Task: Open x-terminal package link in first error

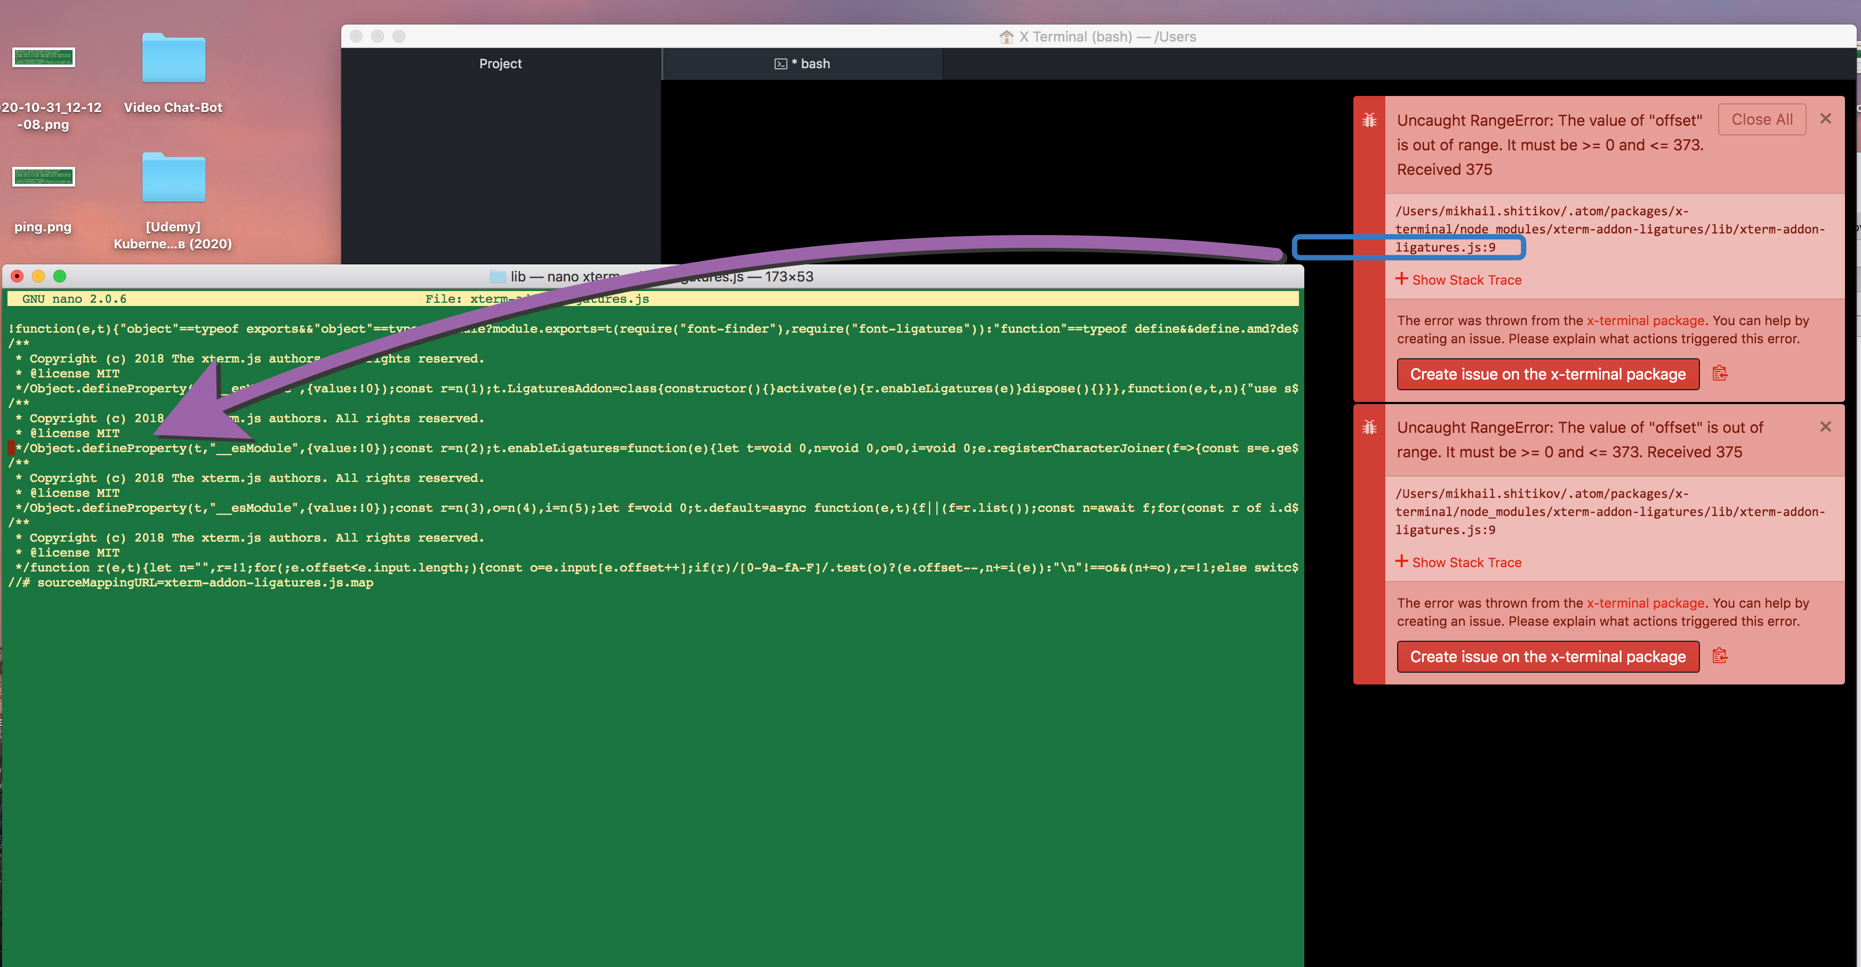Action: (1645, 321)
